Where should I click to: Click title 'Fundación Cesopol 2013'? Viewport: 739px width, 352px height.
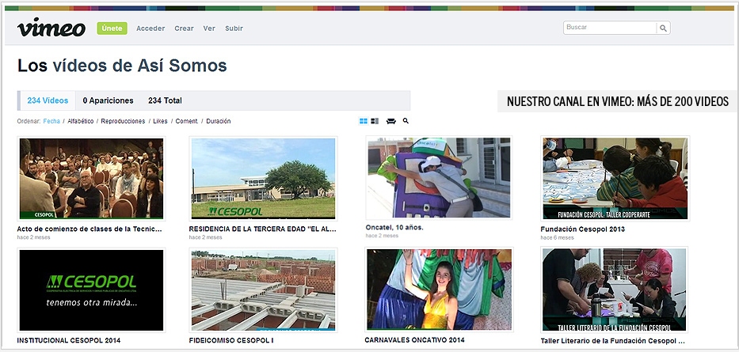click(x=583, y=229)
